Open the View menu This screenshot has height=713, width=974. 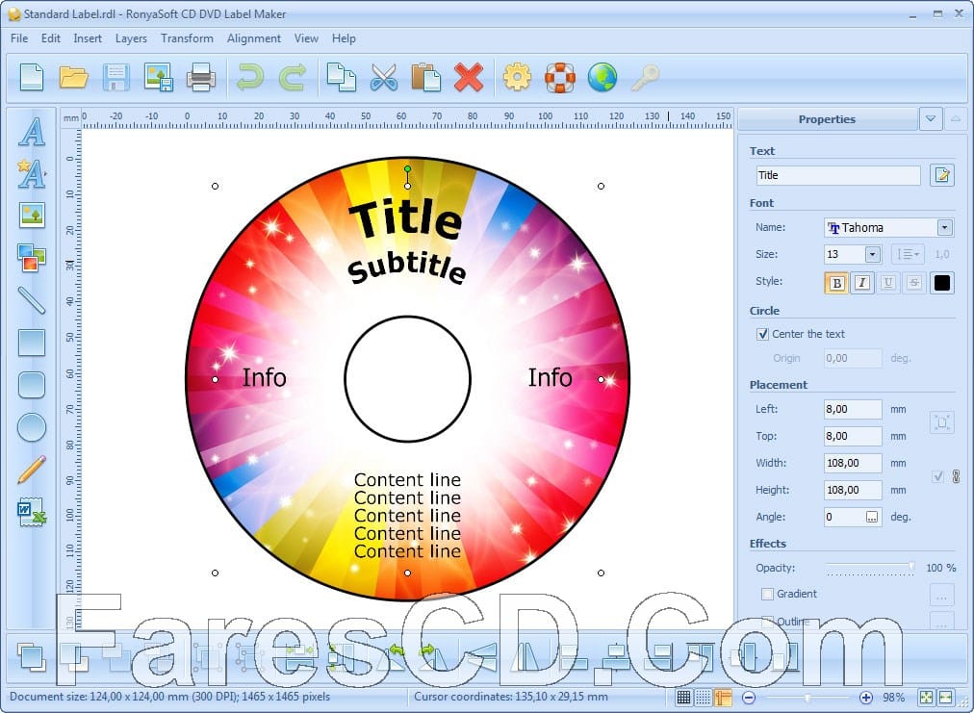tap(306, 38)
